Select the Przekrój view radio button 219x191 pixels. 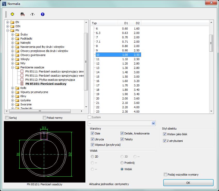click(122, 163)
